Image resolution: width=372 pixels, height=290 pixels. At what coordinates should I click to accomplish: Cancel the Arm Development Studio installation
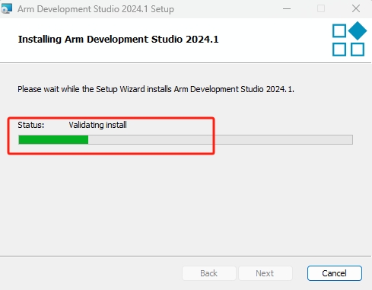click(334, 273)
